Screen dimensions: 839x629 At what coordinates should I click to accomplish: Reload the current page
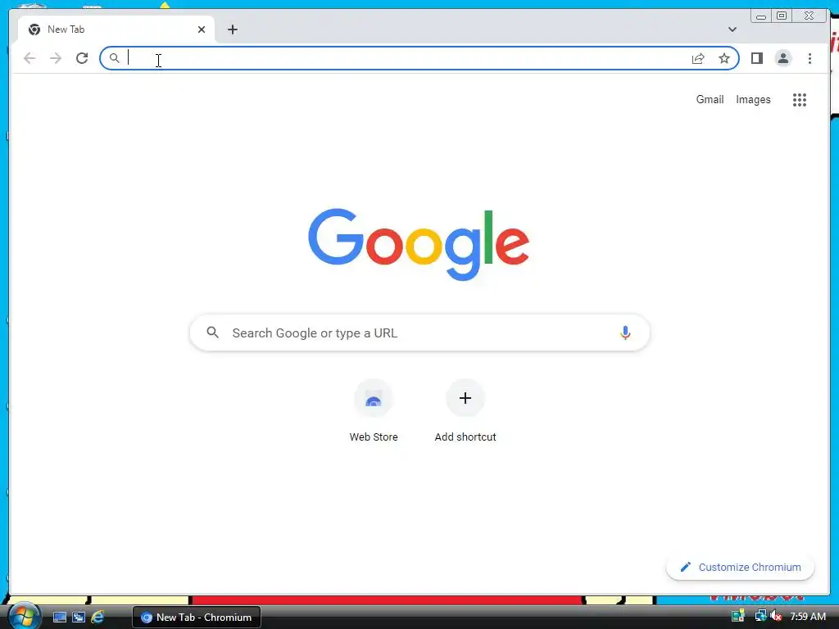(x=82, y=58)
